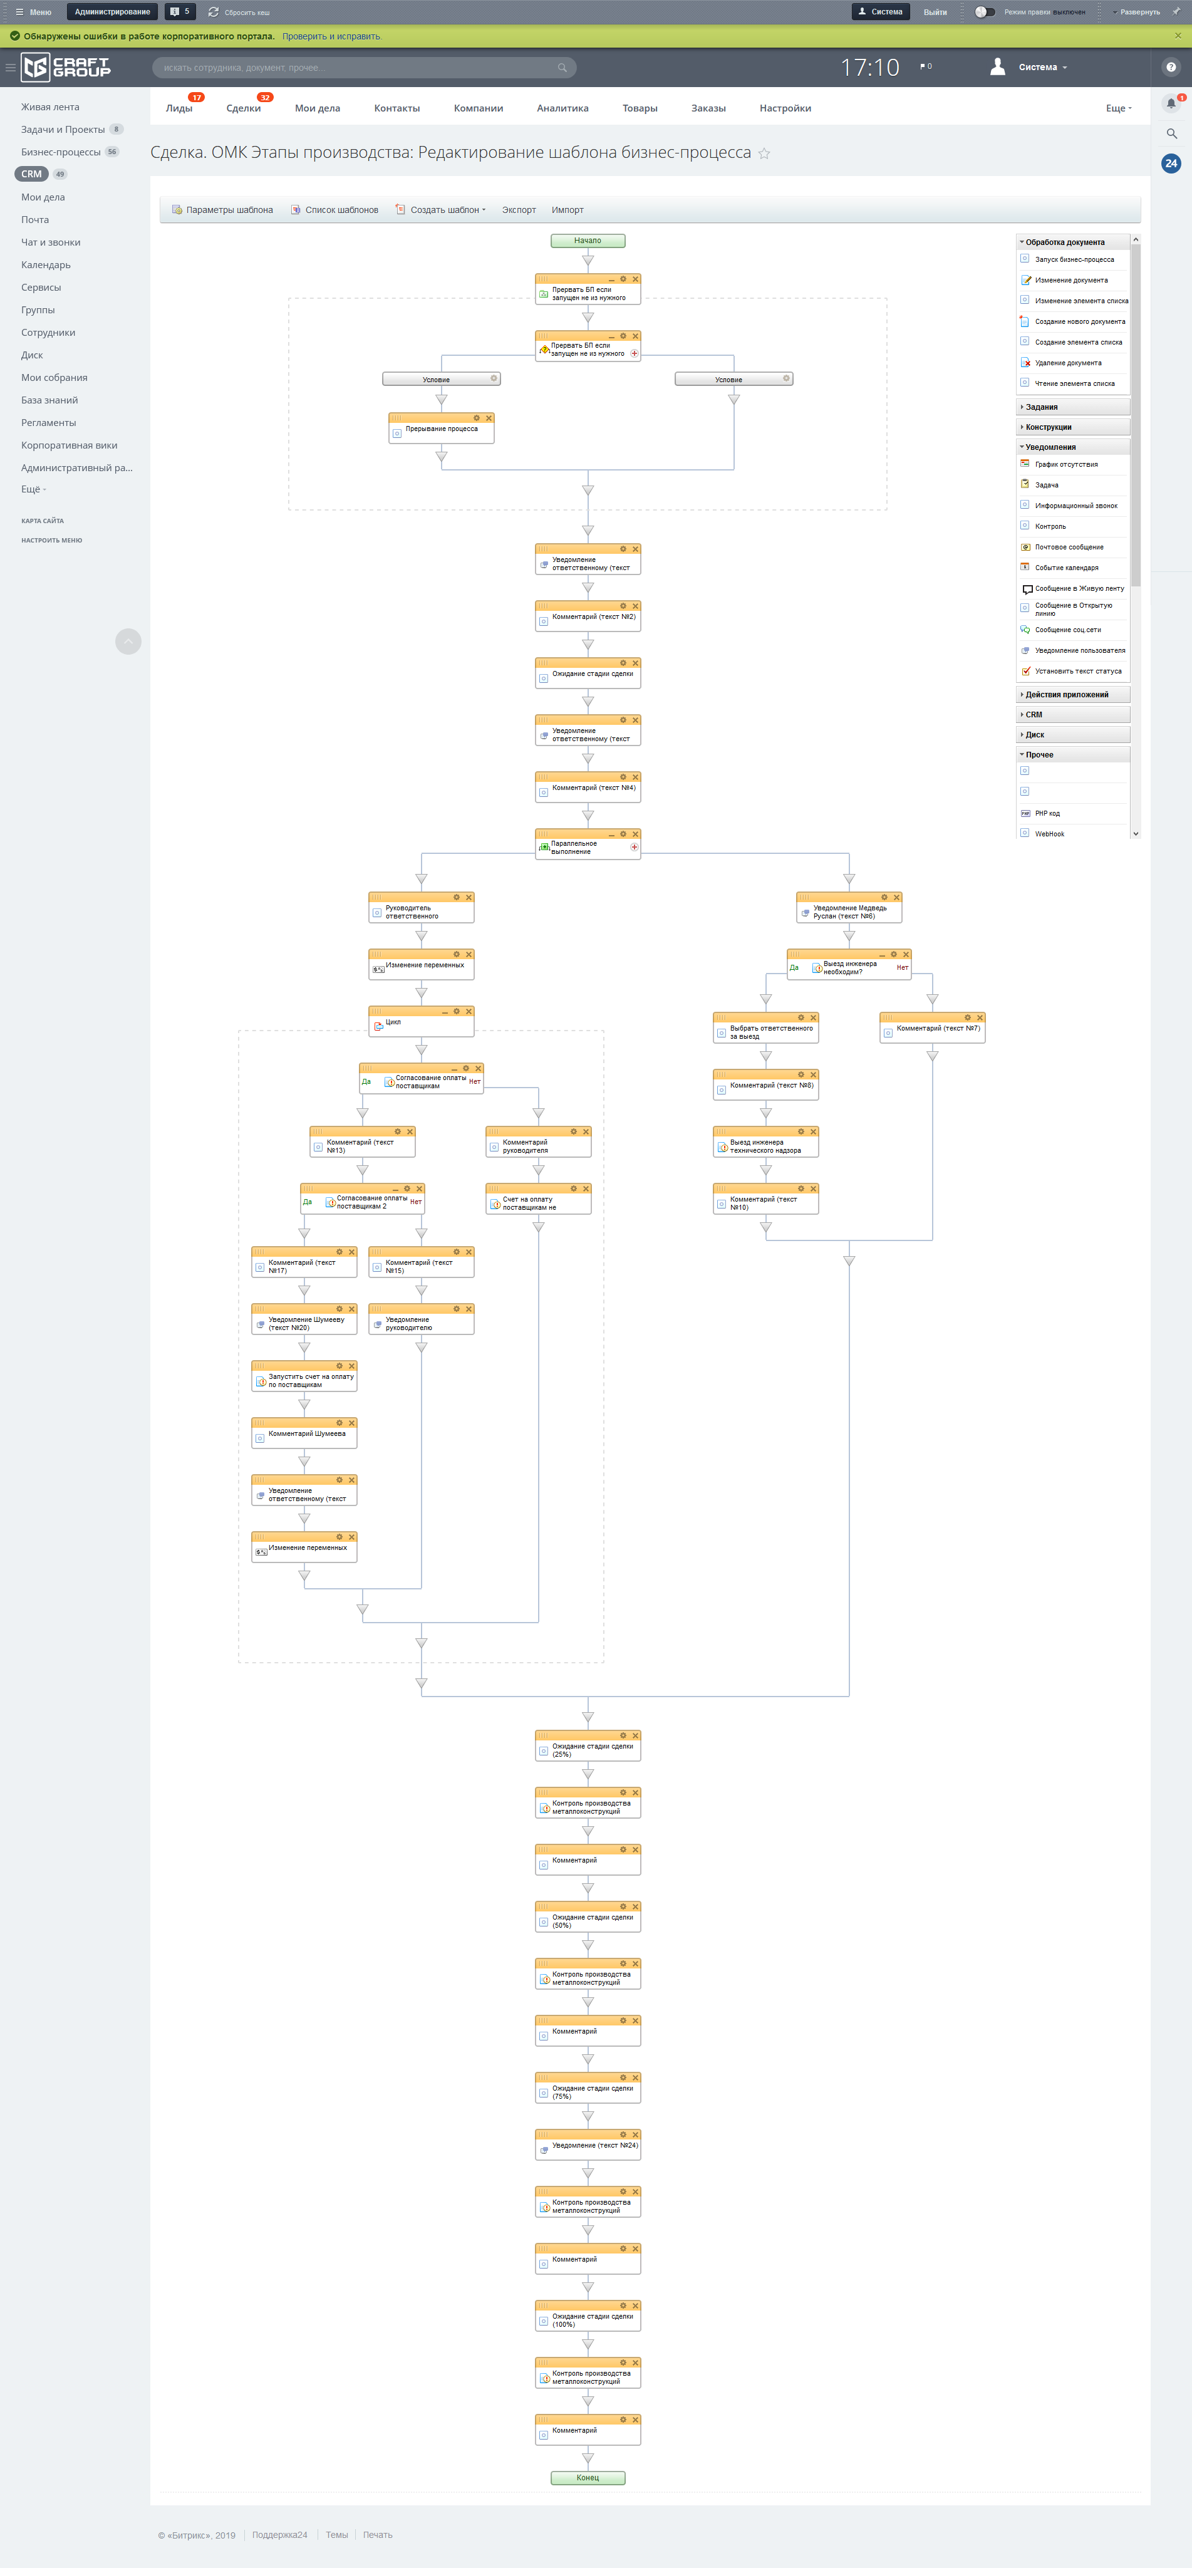The width and height of the screenshot is (1192, 2568).
Task: Click gear icon on 'Прерывание процесса' block
Action: point(477,418)
